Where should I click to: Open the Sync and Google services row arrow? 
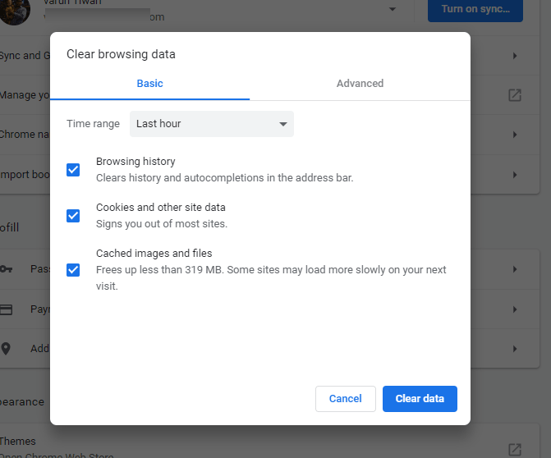[515, 56]
